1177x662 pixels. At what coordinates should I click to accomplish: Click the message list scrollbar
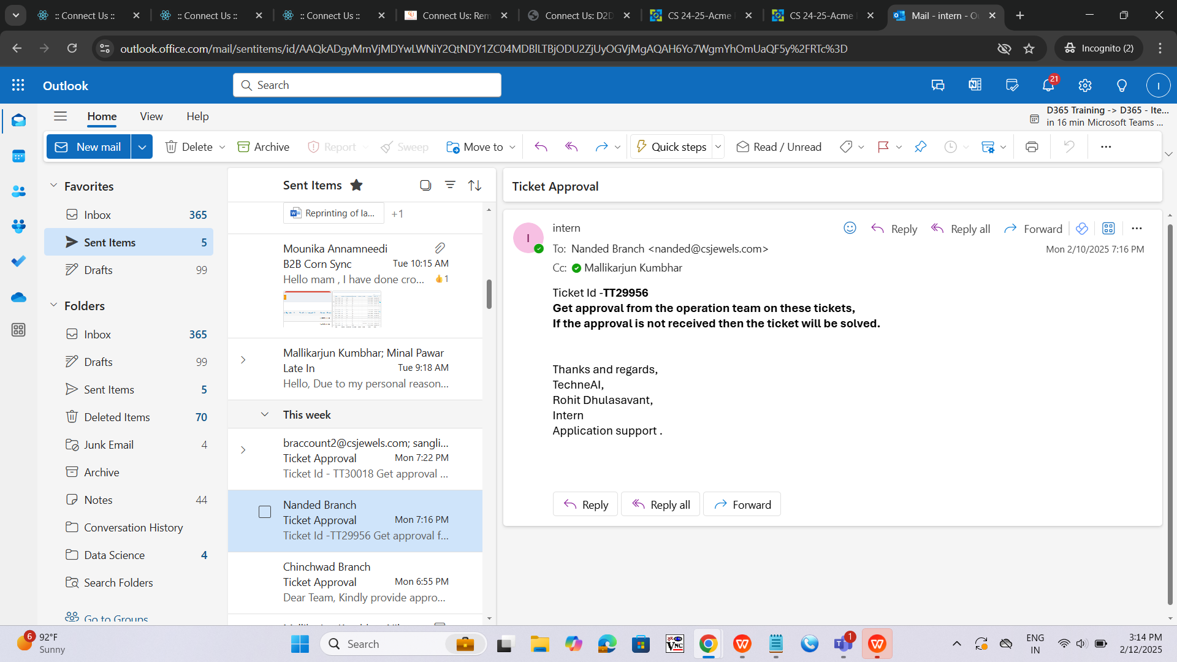coord(489,294)
